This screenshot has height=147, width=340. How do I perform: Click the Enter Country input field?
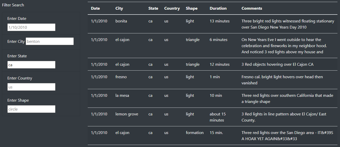pyautogui.click(x=31, y=87)
